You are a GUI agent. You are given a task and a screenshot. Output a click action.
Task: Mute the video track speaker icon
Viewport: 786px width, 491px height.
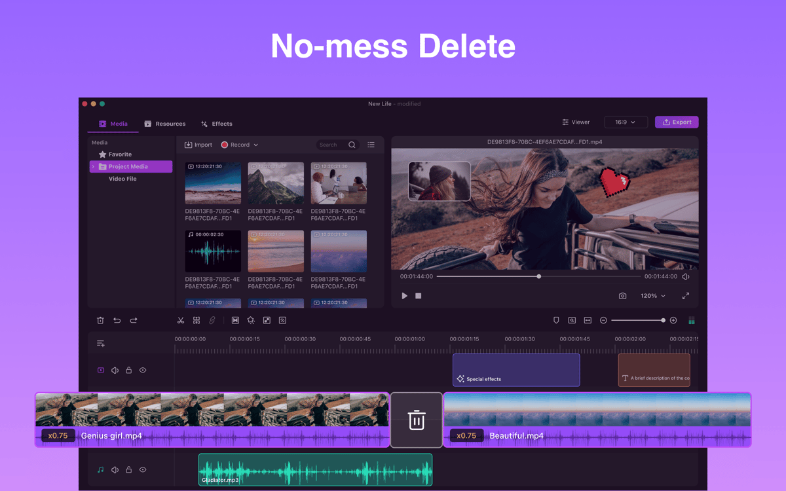tap(115, 371)
